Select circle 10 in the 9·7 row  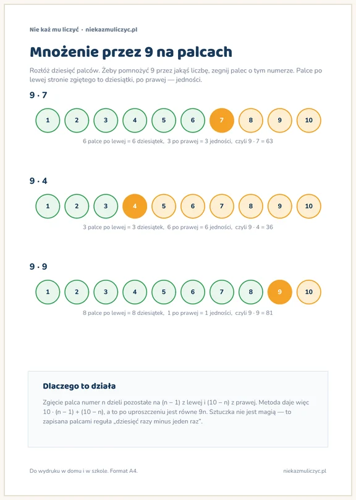[x=309, y=120]
